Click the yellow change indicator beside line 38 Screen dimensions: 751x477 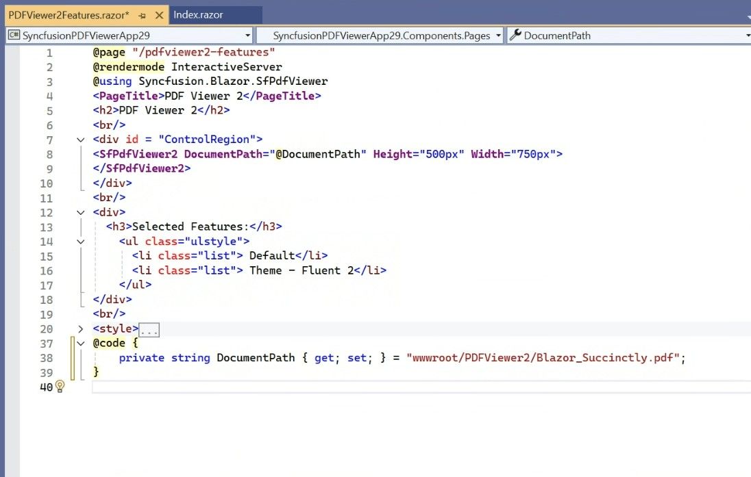[73, 358]
